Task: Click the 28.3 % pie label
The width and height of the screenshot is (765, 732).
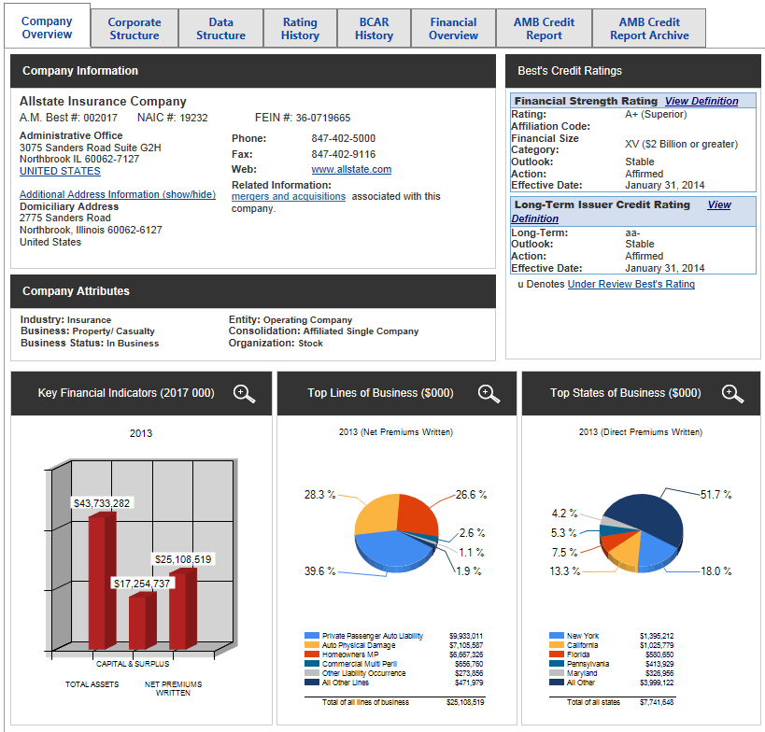Action: point(320,495)
